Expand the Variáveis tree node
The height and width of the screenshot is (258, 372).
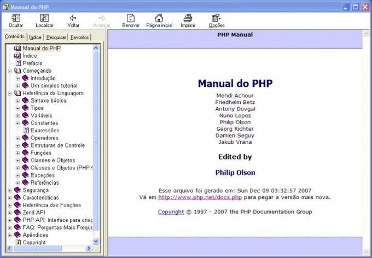click(18, 116)
